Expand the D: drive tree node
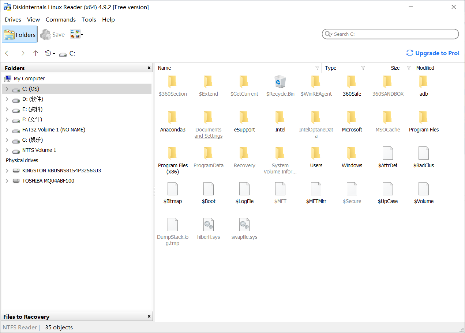Image resolution: width=465 pixels, height=333 pixels. point(7,99)
